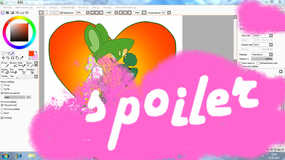Select the rectangular selection tool

[x=3, y=53]
